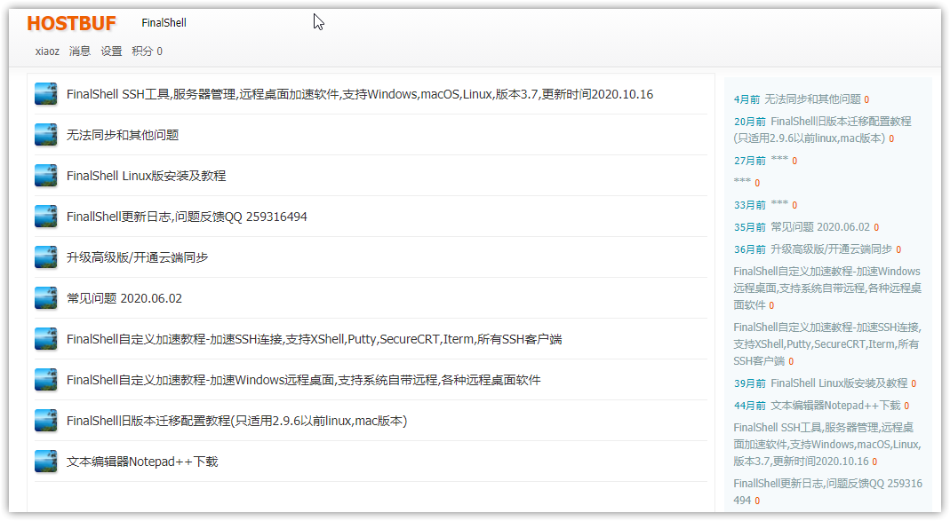Image resolution: width=950 pixels, height=521 pixels.
Task: Click avatar beside 常见问题 2020.06.02 post
Action: click(x=46, y=298)
